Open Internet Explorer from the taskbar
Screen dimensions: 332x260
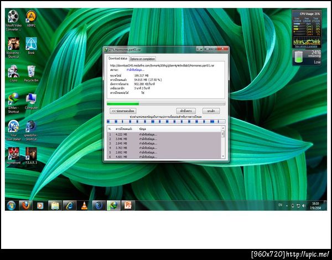pyautogui.click(x=70, y=206)
